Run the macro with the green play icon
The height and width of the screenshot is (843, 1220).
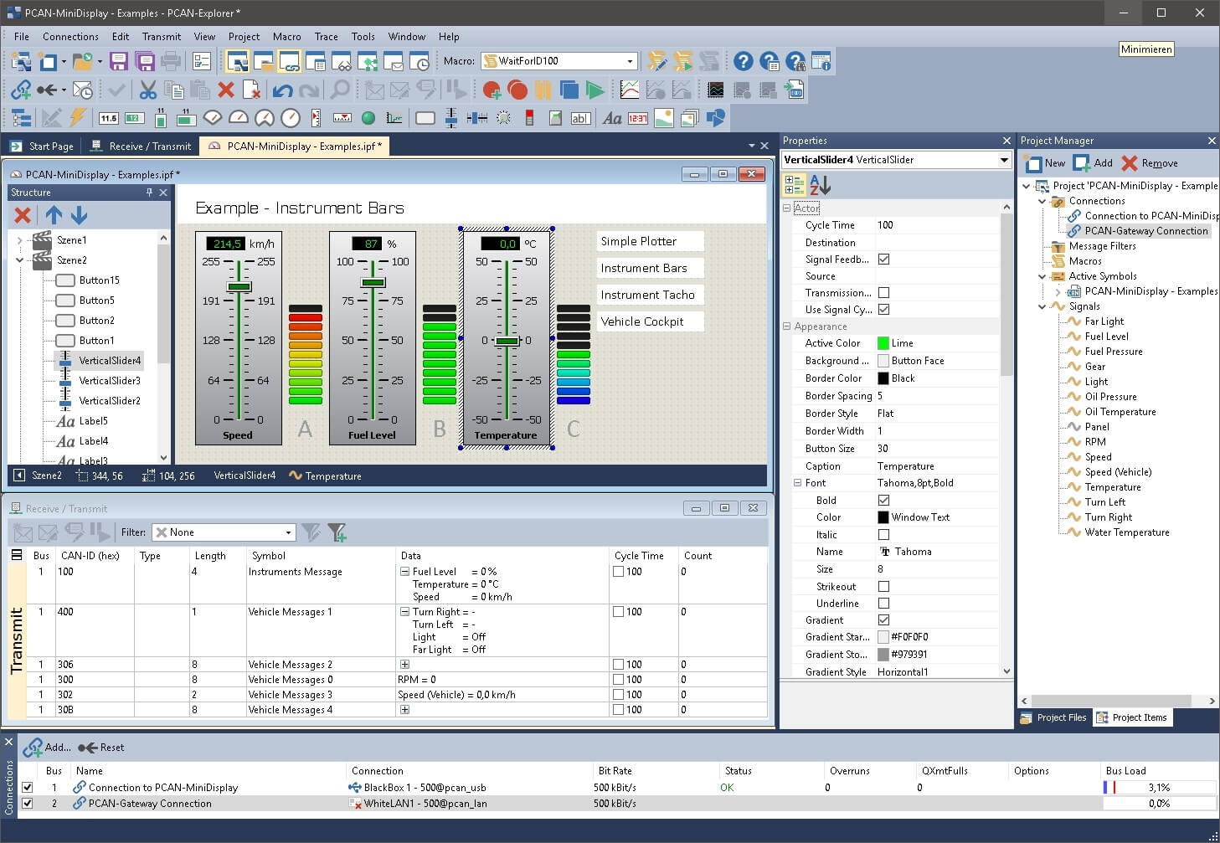coord(596,90)
